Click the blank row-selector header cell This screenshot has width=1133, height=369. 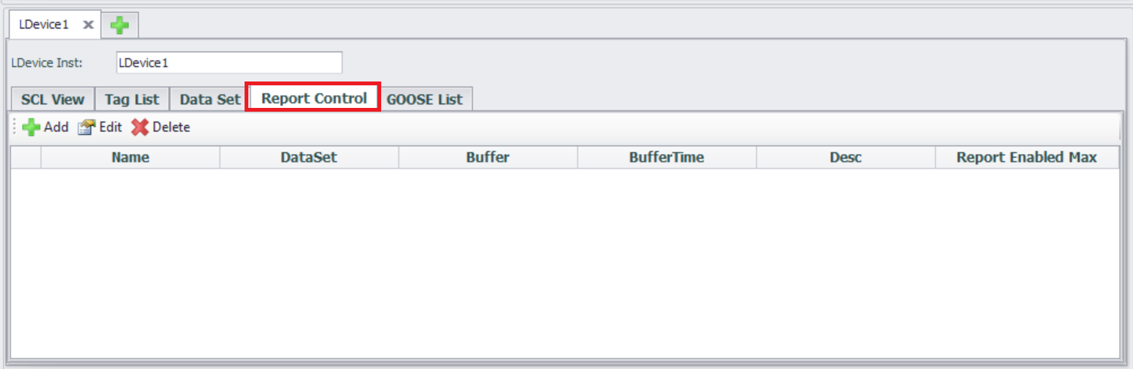click(x=26, y=158)
